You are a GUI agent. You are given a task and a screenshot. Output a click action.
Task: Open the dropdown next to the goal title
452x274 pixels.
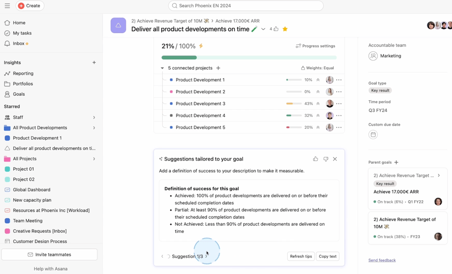tap(263, 29)
